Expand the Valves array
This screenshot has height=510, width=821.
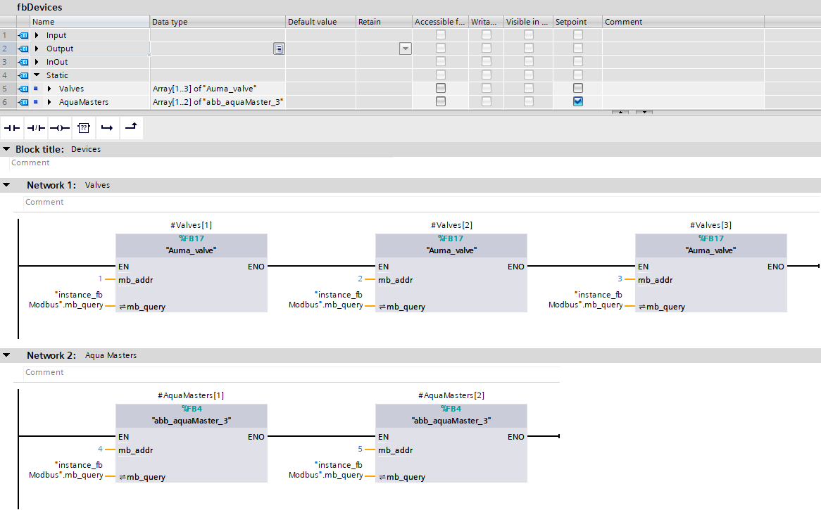[x=49, y=89]
